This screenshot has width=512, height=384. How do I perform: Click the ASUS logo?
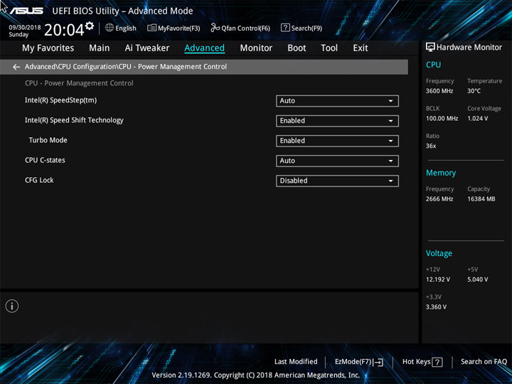26,11
